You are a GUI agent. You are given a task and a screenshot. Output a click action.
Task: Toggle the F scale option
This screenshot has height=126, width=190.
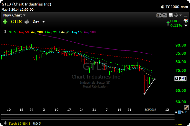pos(186,112)
